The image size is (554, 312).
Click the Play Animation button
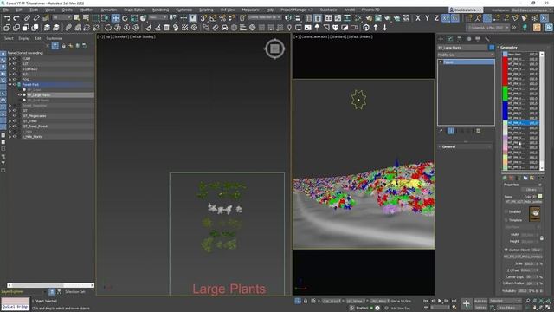pos(440,301)
